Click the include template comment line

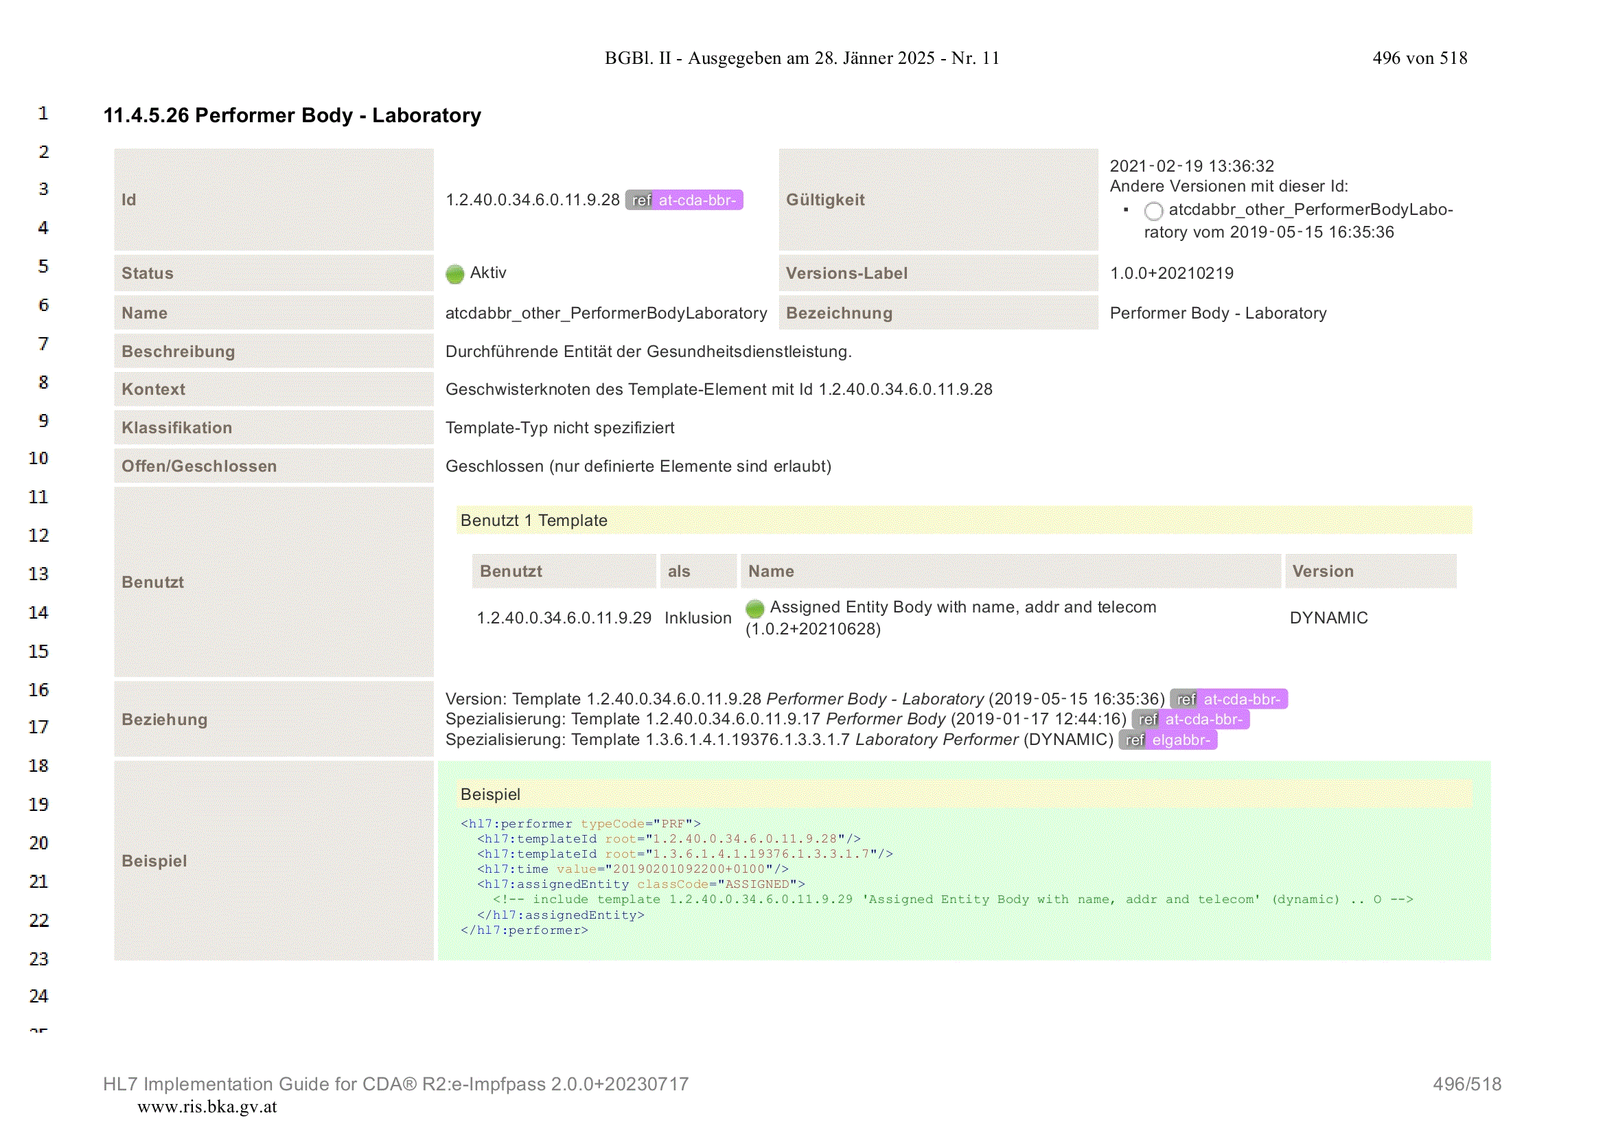953,900
